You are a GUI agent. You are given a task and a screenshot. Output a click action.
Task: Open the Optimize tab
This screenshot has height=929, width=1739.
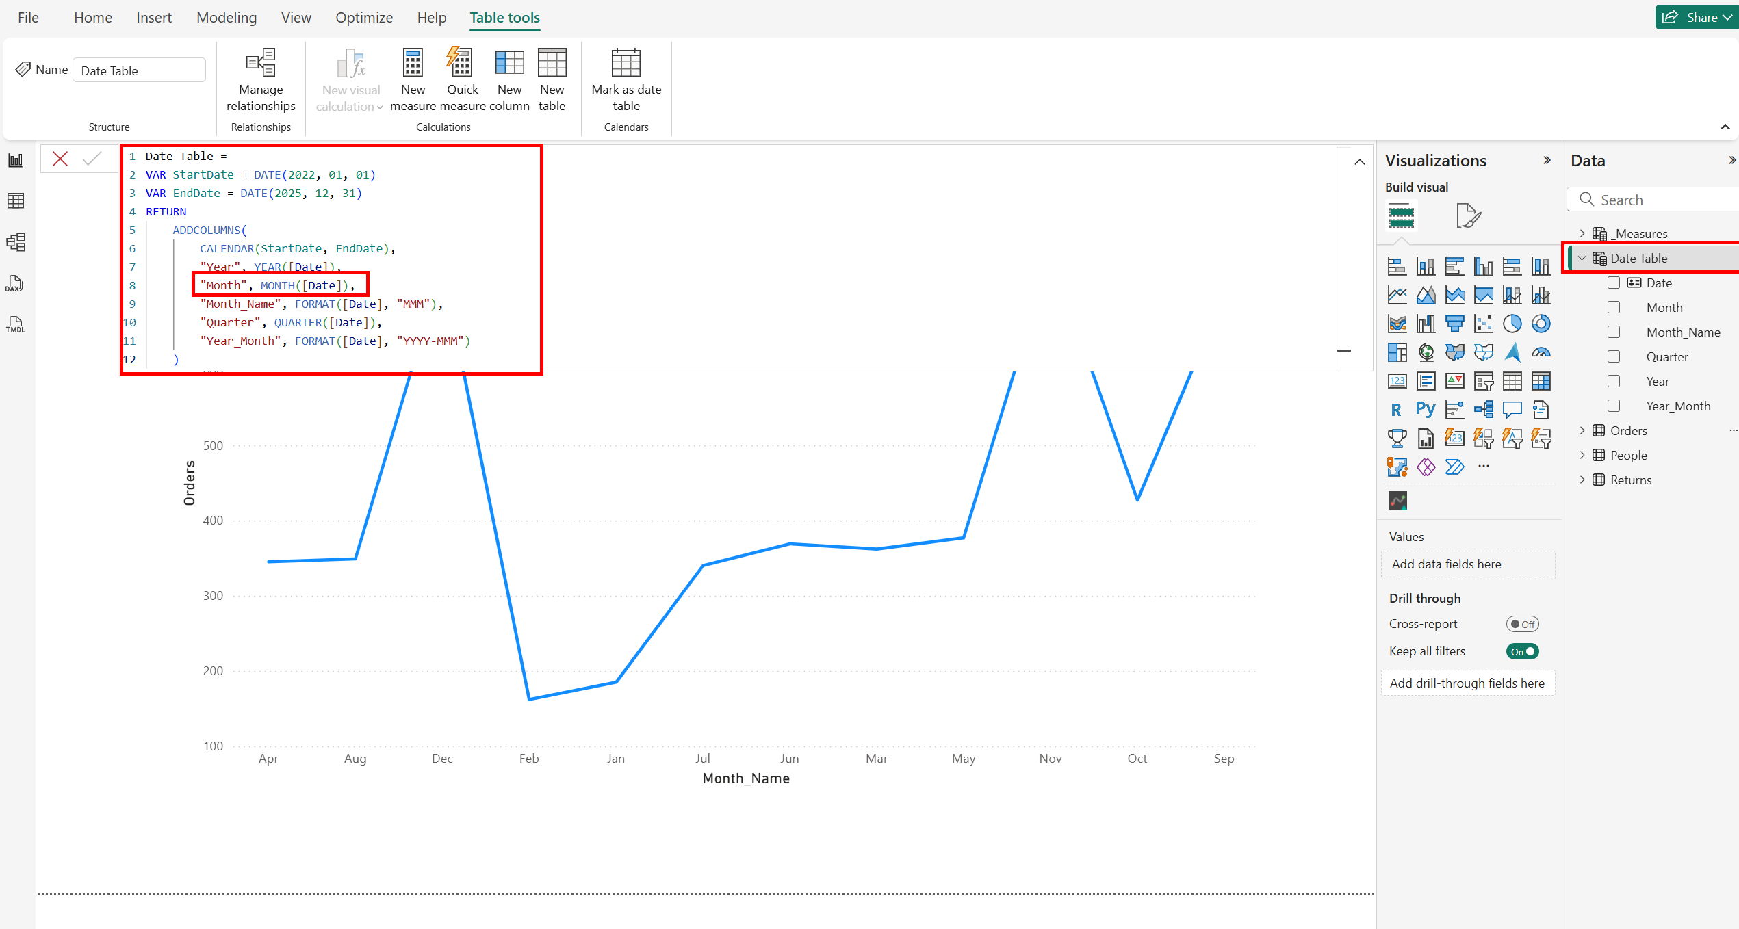364,18
